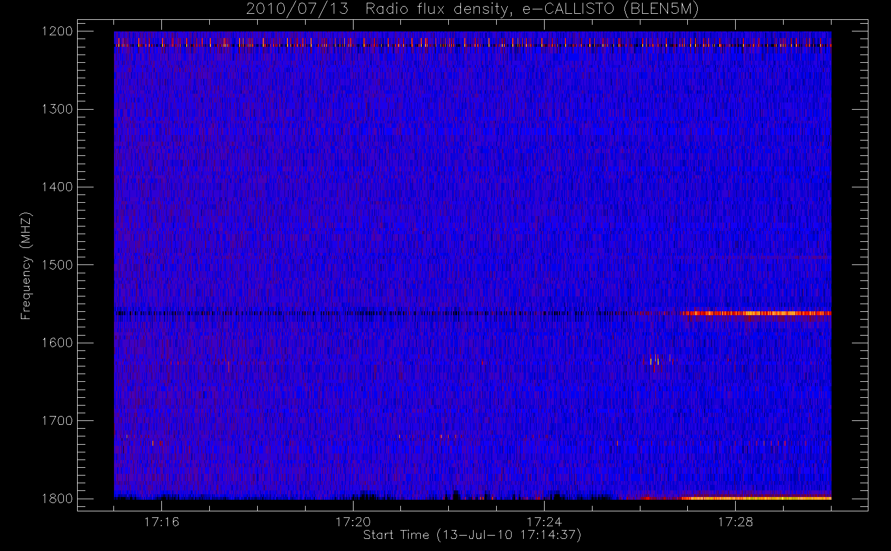The height and width of the screenshot is (551, 891).
Task: Click the 17:24 time tick label
Action: 545,522
